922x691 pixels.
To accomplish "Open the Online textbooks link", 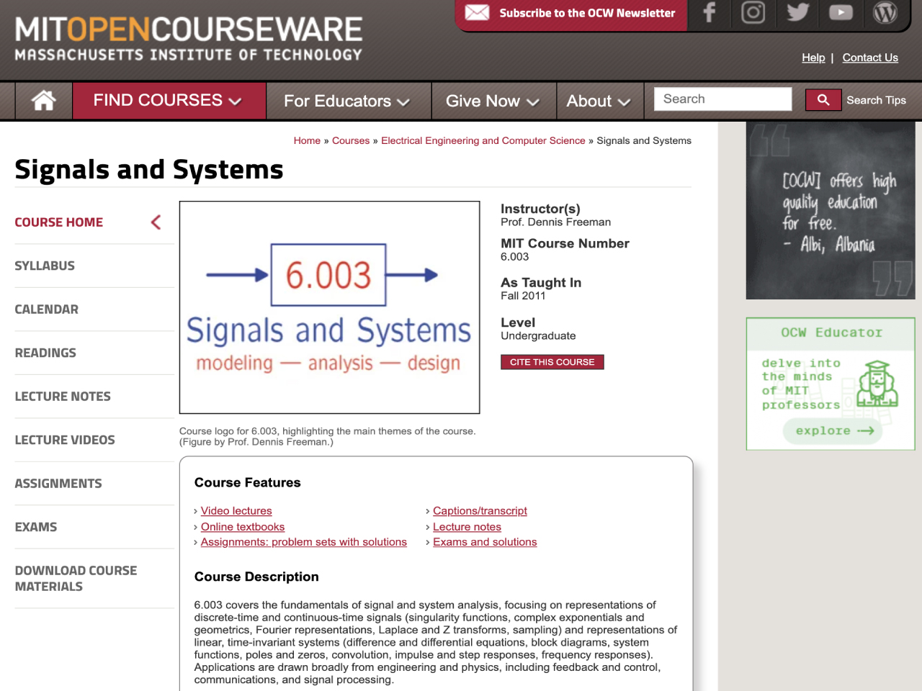I will (x=243, y=527).
